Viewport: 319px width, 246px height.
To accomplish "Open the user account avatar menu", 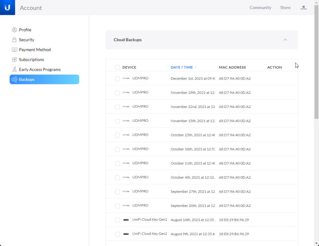I will coord(304,8).
